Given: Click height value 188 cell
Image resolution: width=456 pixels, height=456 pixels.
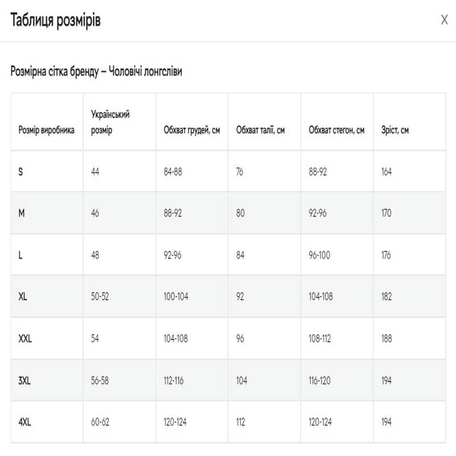Looking at the screenshot, I should [386, 339].
